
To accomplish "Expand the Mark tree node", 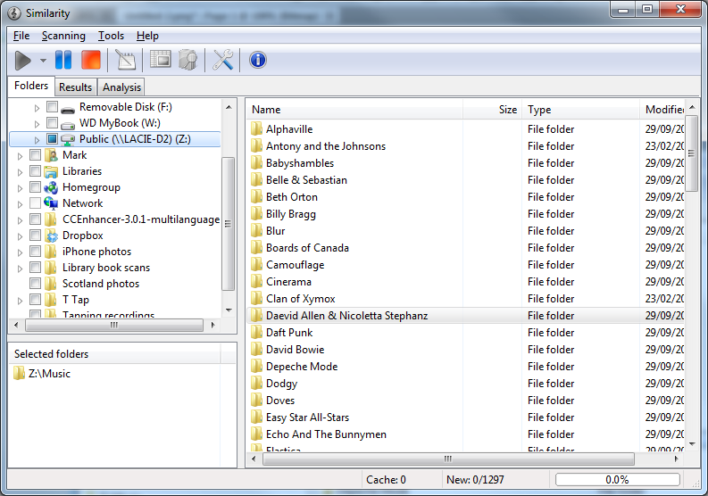I will [20, 156].
